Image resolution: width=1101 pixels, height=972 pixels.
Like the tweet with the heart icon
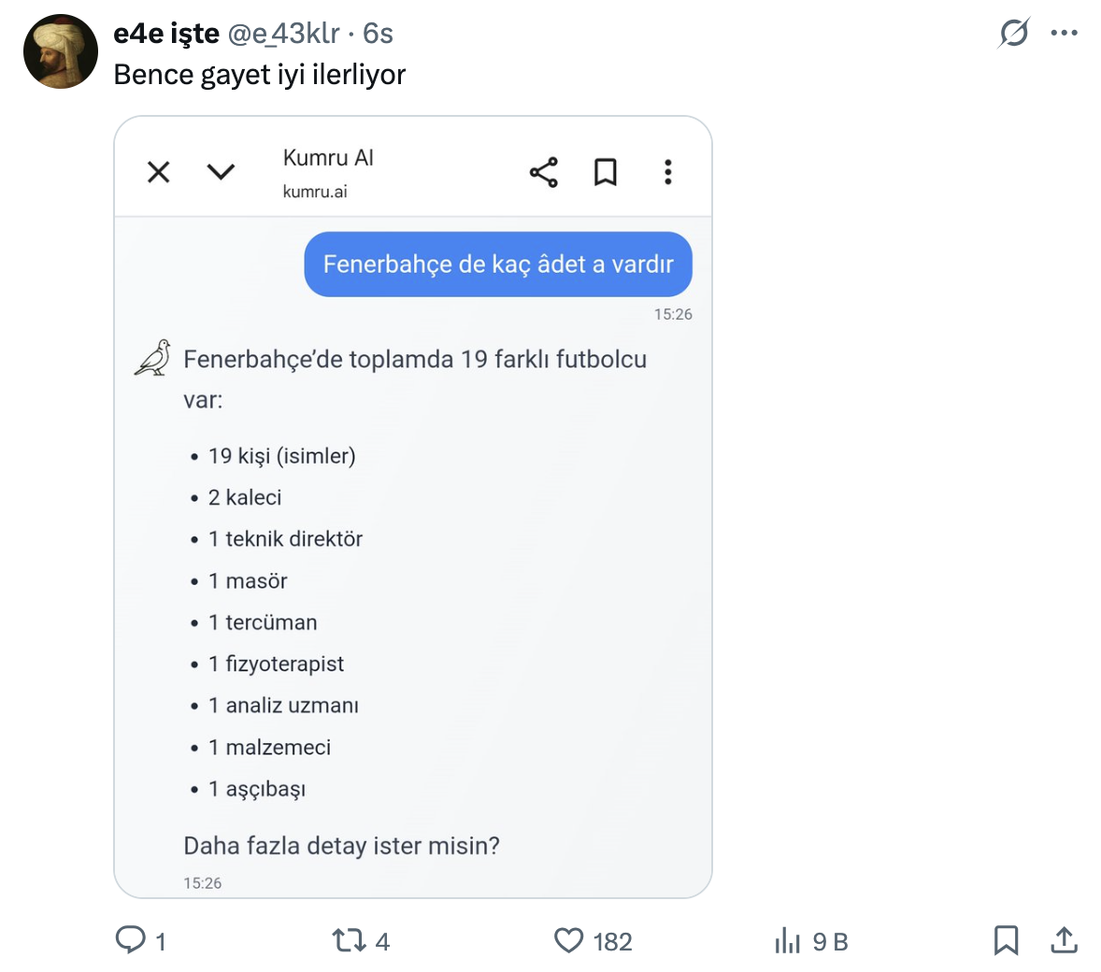pyautogui.click(x=568, y=940)
